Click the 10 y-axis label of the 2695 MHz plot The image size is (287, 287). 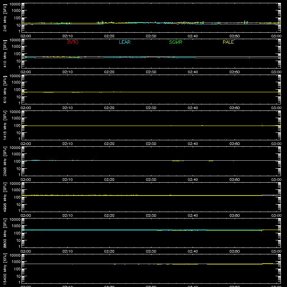click(18, 169)
